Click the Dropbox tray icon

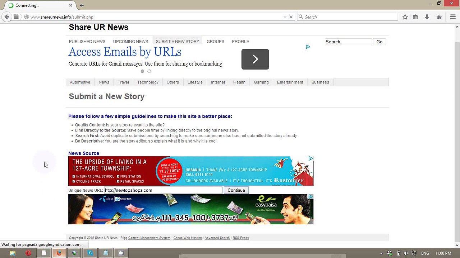(x=390, y=253)
